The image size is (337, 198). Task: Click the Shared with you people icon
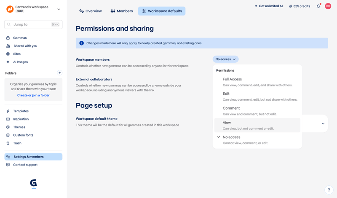point(8,46)
